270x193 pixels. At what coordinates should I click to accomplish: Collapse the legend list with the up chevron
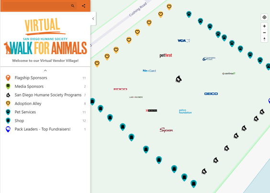45,71
